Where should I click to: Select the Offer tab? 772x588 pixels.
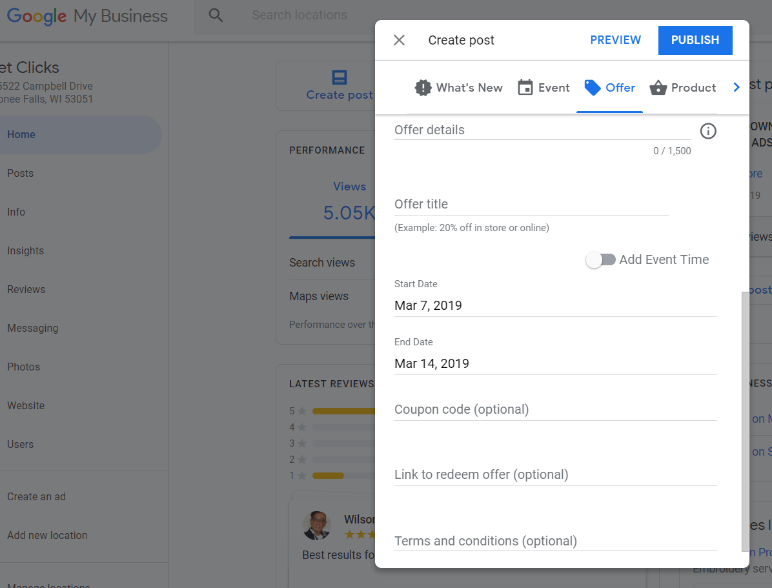point(609,88)
